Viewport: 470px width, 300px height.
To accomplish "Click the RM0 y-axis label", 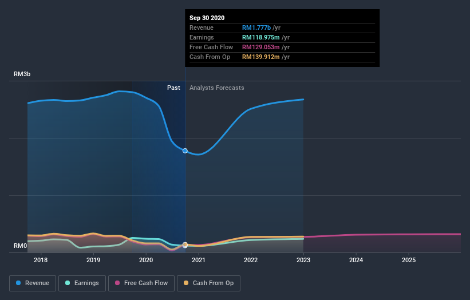I will [21, 246].
